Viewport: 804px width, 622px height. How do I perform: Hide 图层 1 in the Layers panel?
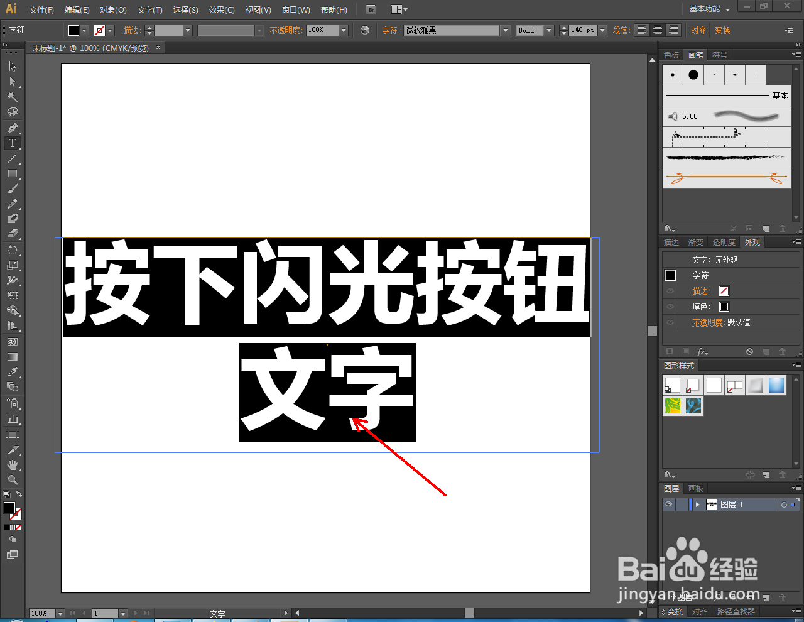click(x=668, y=504)
